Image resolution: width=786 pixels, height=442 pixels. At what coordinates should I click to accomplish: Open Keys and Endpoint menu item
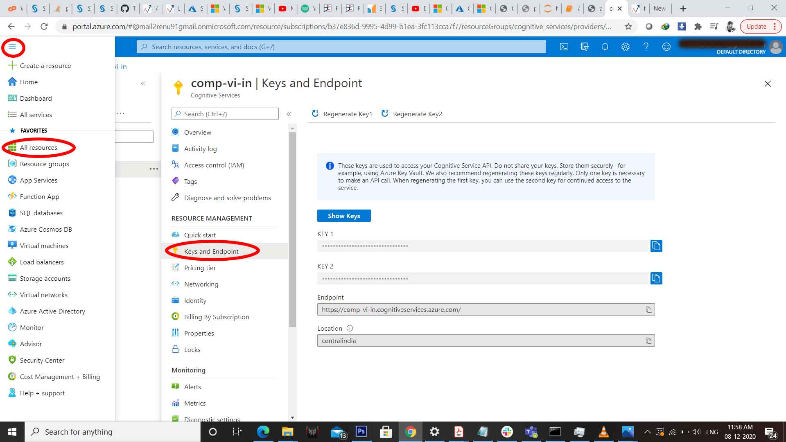click(x=211, y=251)
